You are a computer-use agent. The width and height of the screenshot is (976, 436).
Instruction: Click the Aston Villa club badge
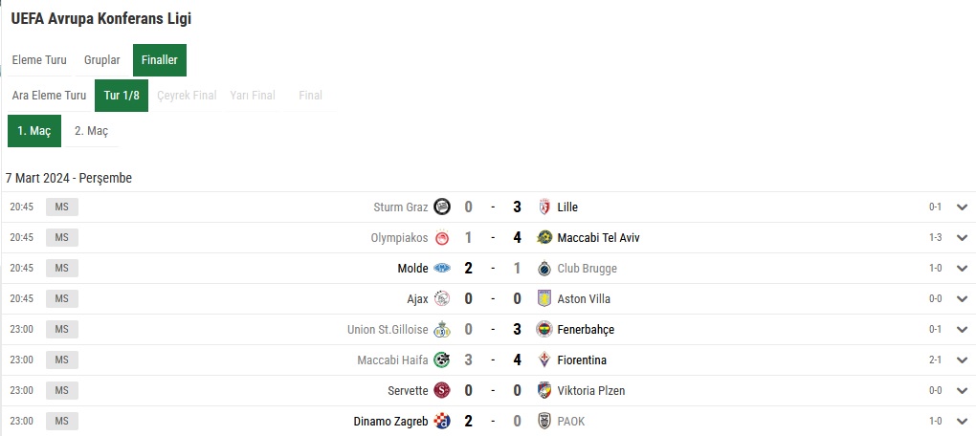(x=544, y=298)
